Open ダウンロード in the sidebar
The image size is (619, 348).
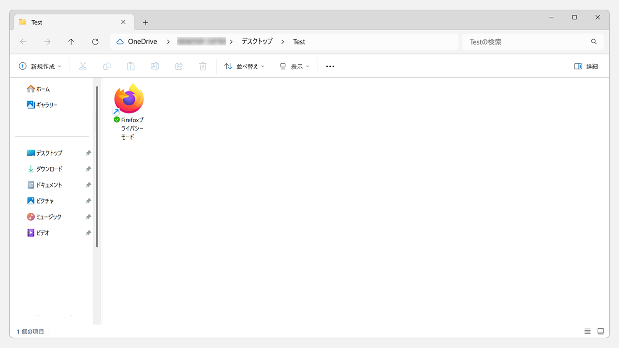49,169
